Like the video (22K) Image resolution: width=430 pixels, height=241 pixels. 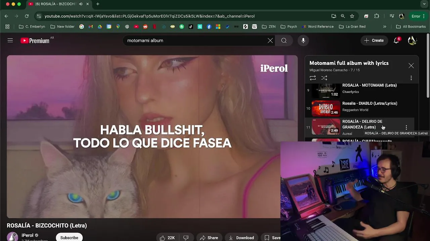tap(167, 238)
